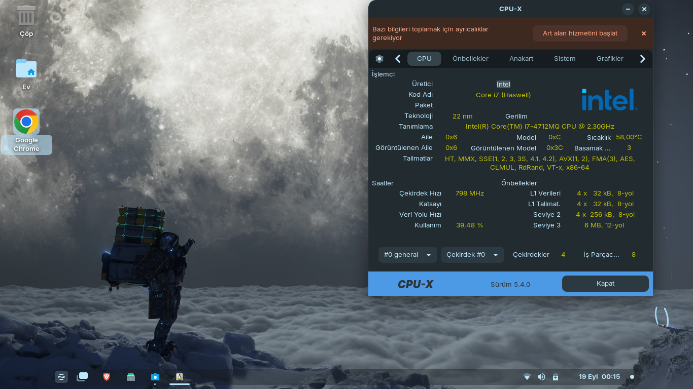Open the Zorin start menu

(61, 377)
